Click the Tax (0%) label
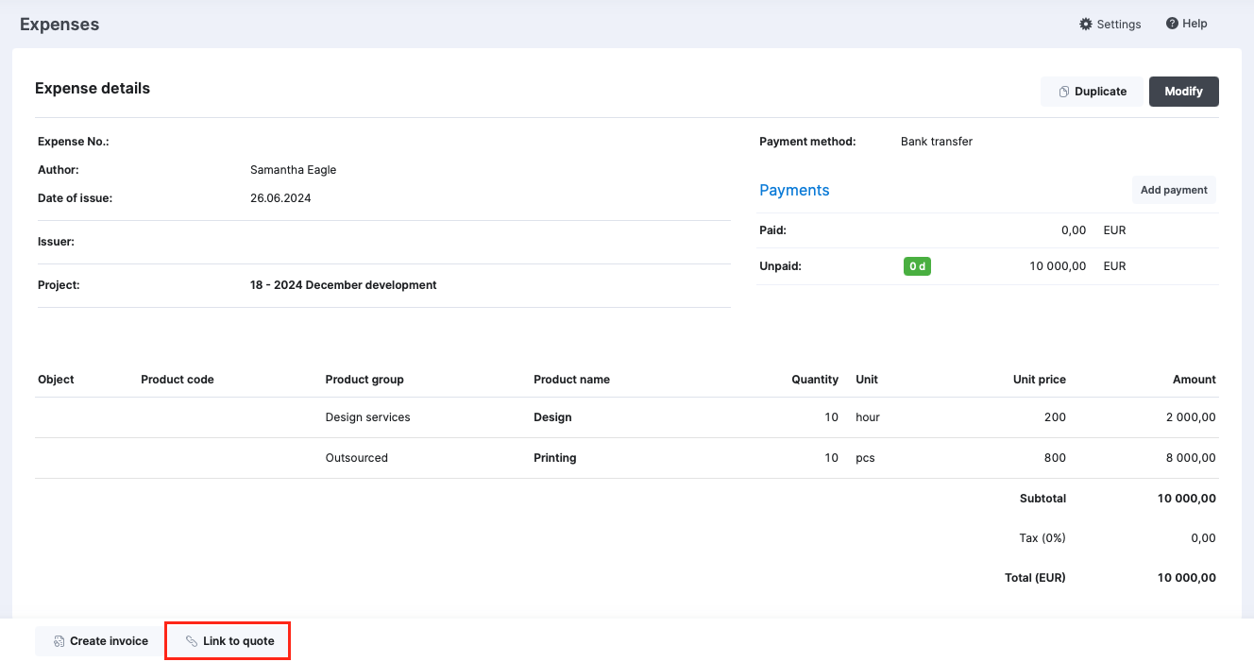Screen dimensions: 1254x662 pyautogui.click(x=1042, y=538)
